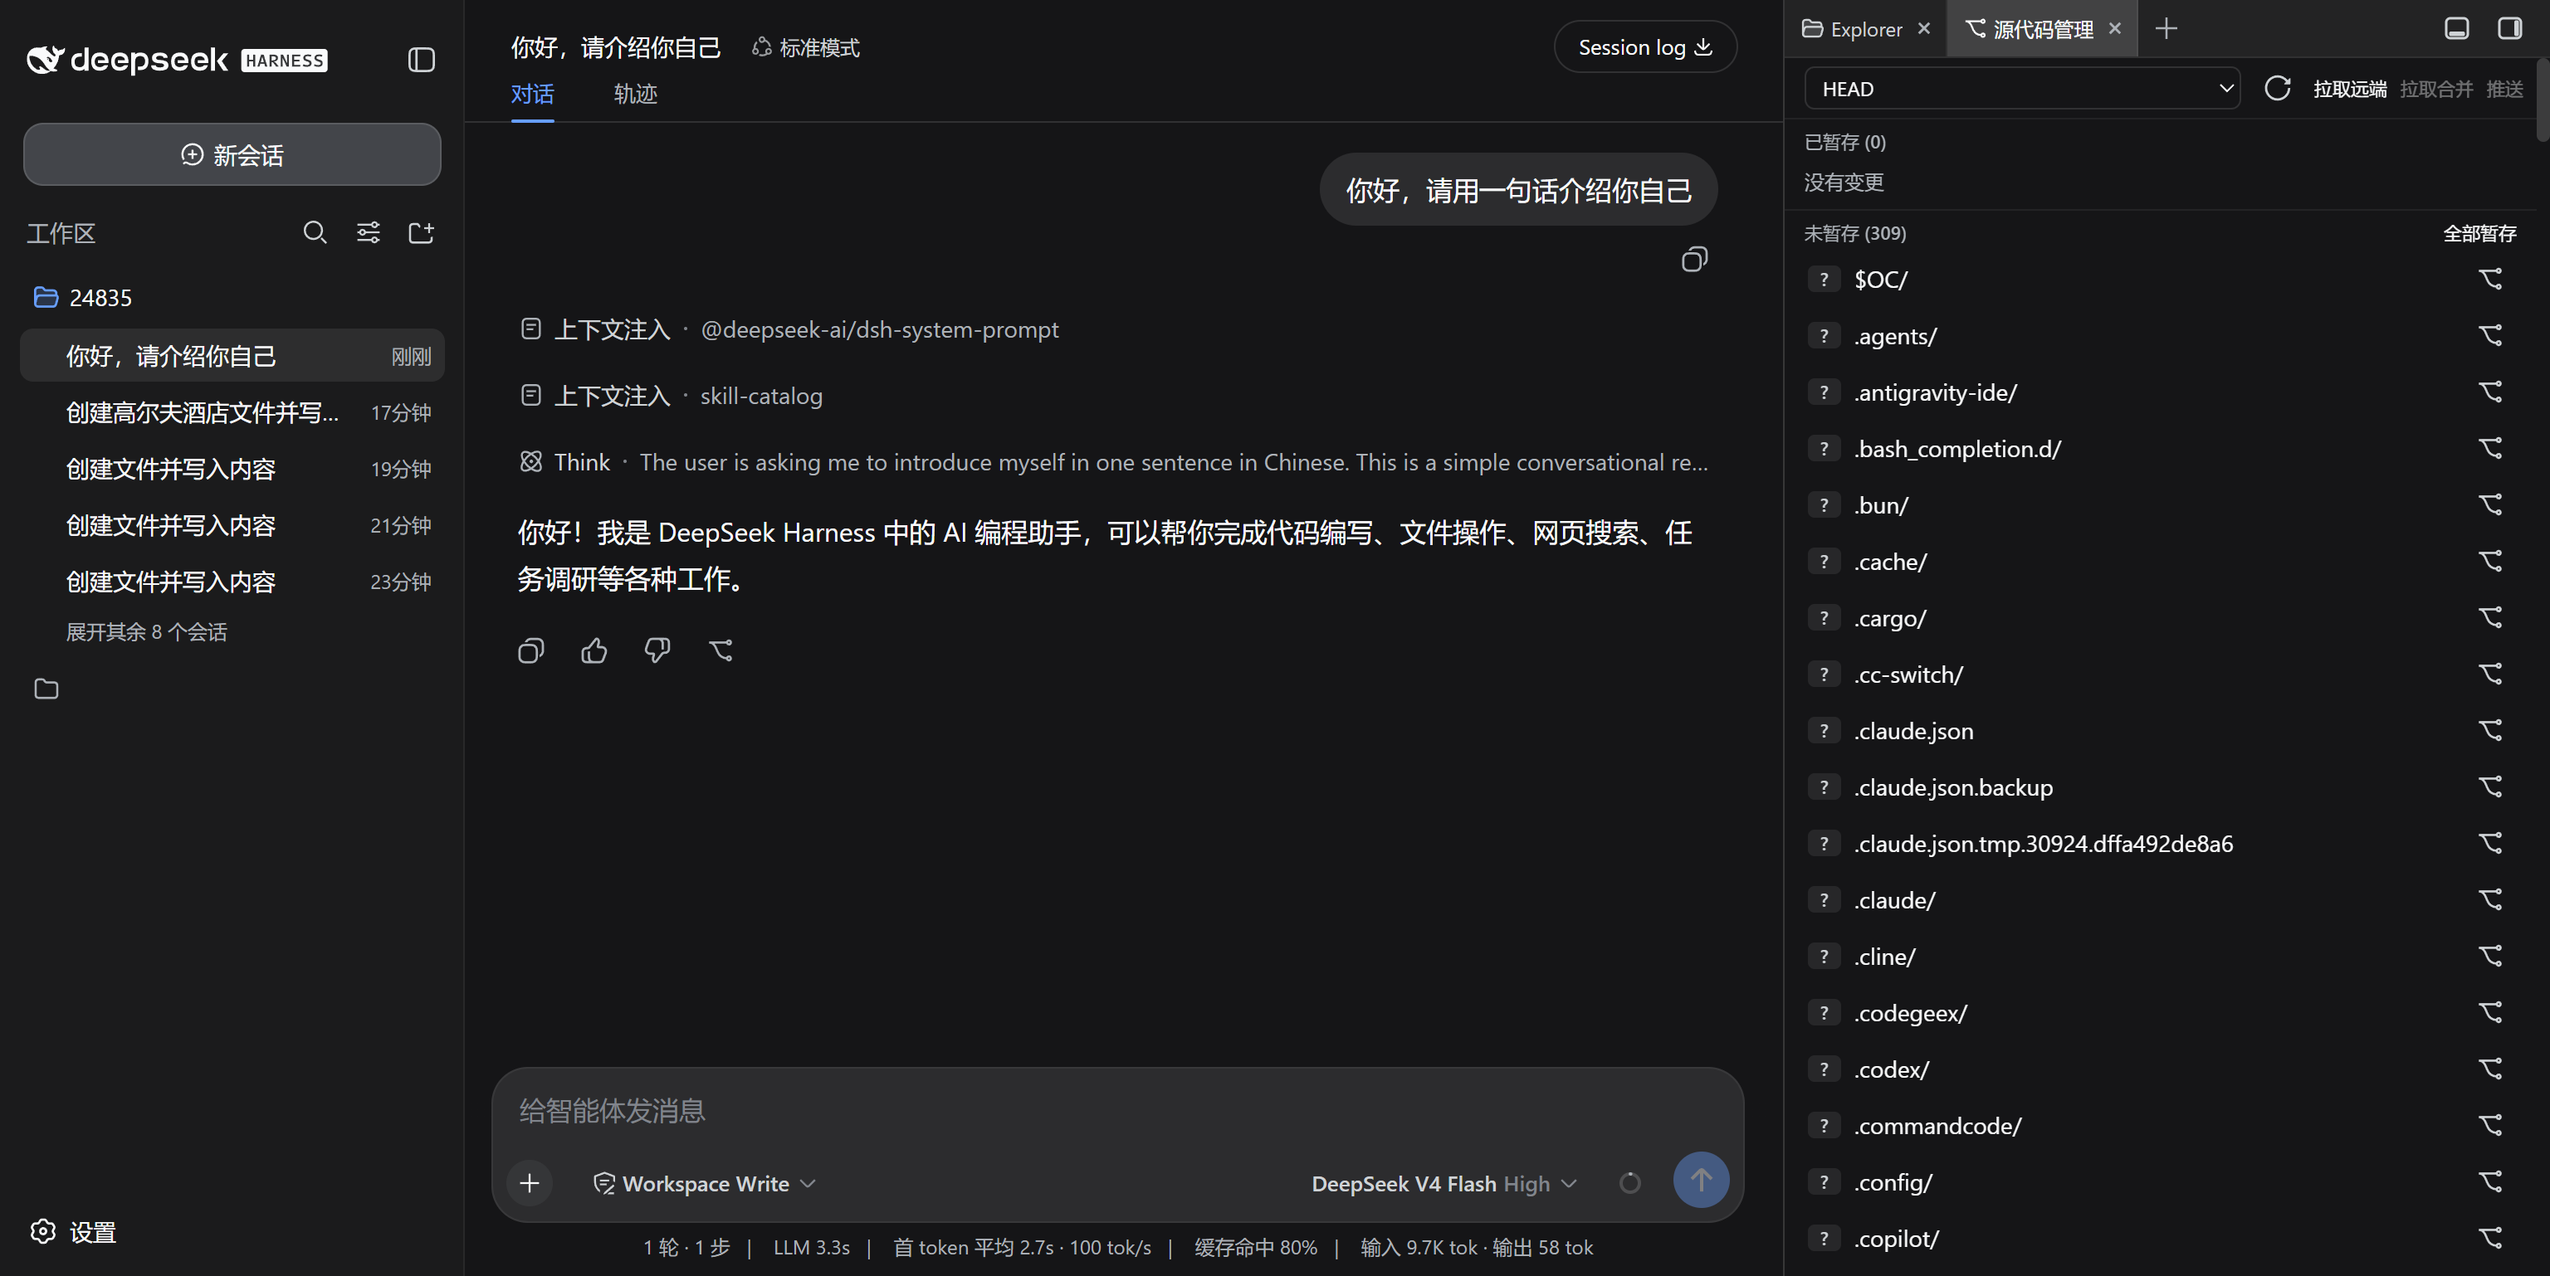
Task: Click the context usage ring indicator
Action: point(1629,1183)
